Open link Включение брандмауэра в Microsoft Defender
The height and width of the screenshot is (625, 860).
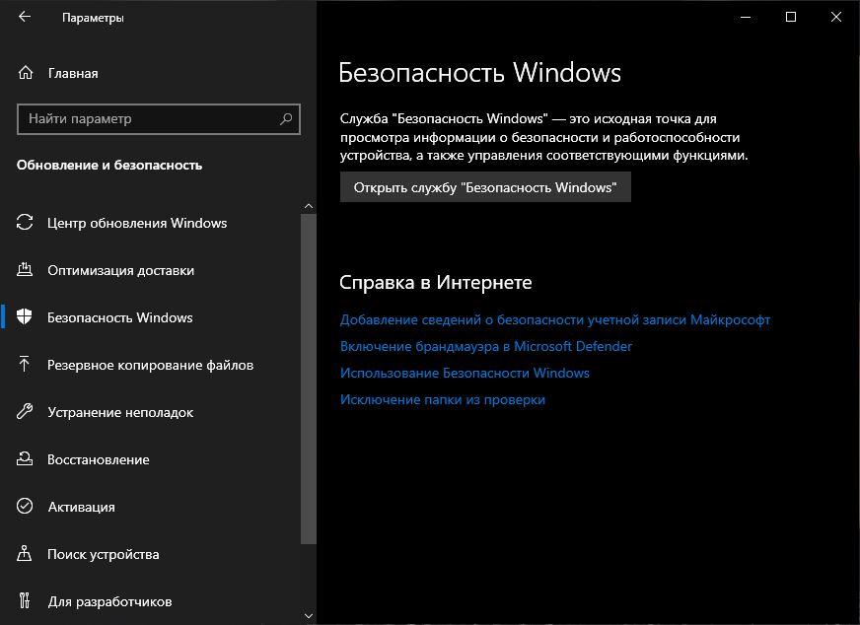[x=486, y=346]
